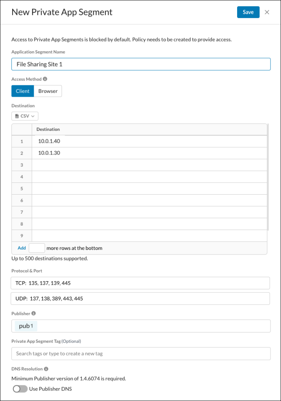Select the Client access method
This screenshot has width=281, height=401.
22,91
